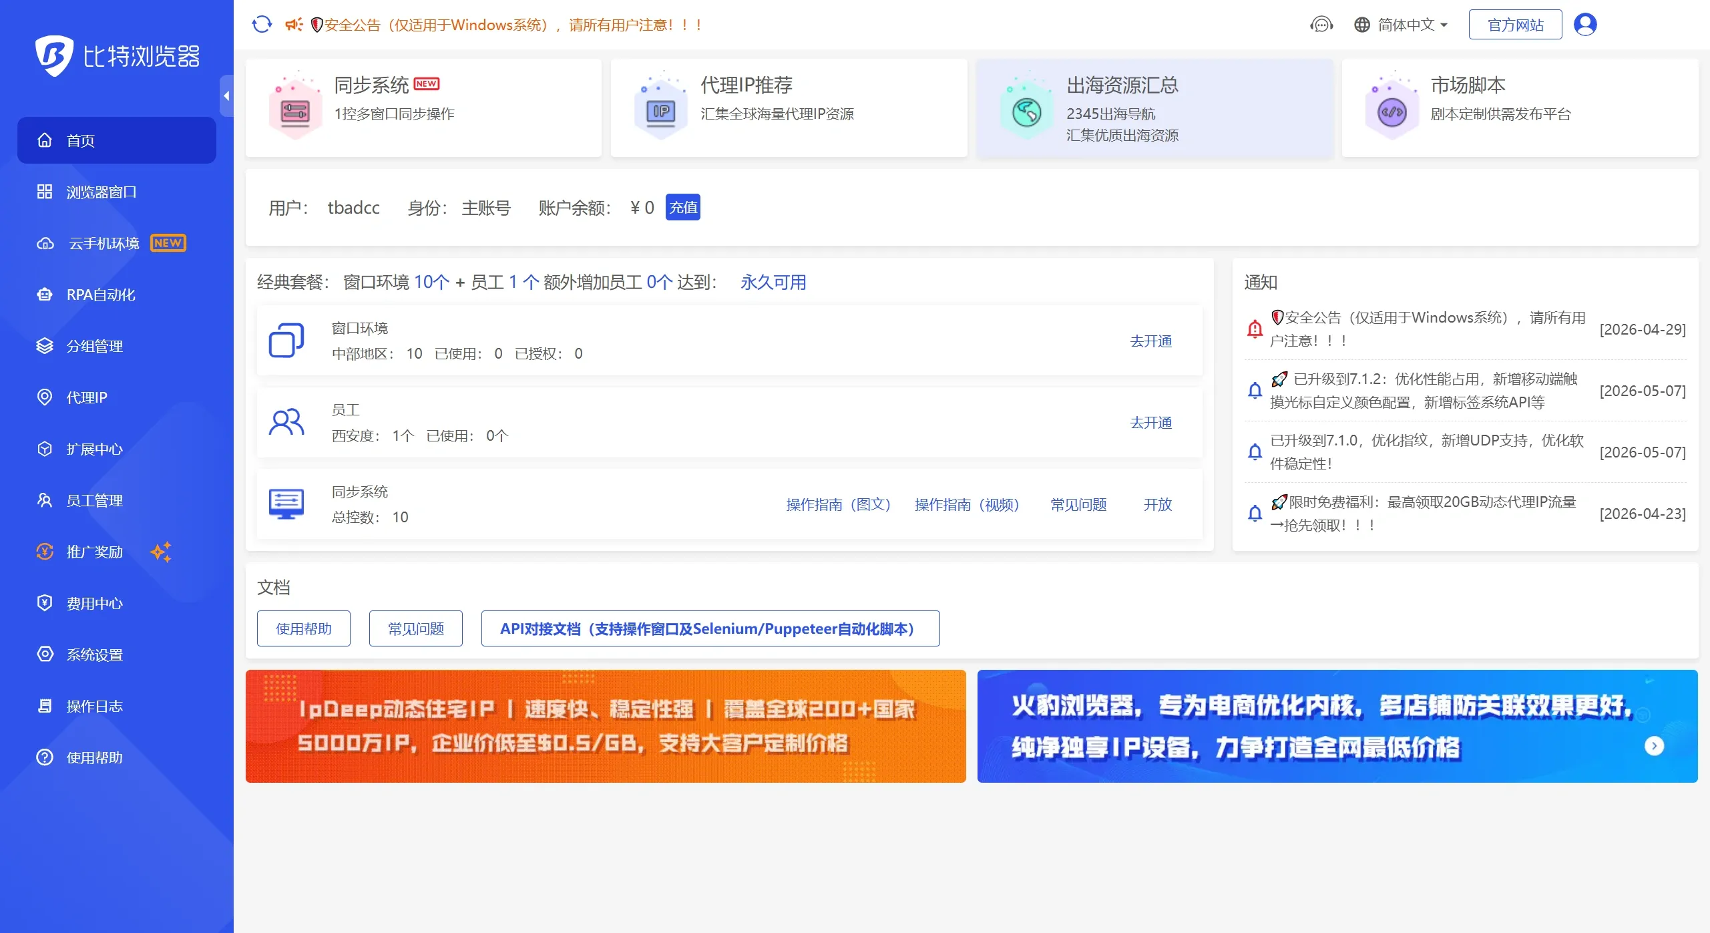
Task: Open the 已升级到7.1.2 notification
Action: coord(1424,391)
